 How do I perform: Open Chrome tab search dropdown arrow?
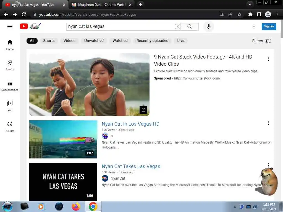(x=250, y=5)
